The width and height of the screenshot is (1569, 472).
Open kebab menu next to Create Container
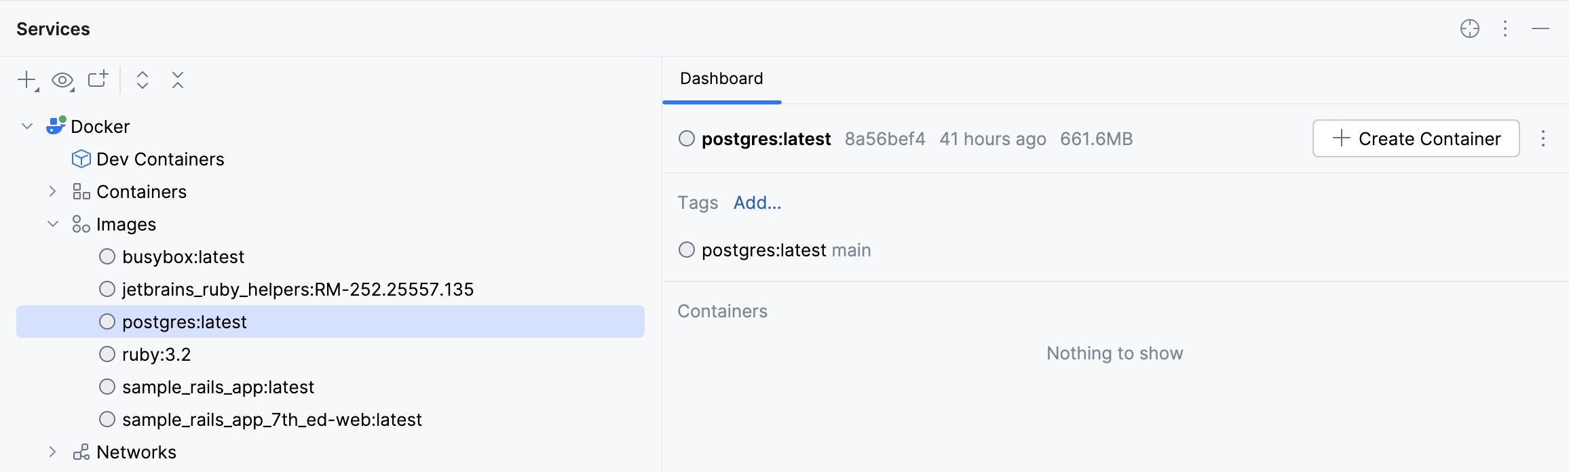(x=1543, y=138)
